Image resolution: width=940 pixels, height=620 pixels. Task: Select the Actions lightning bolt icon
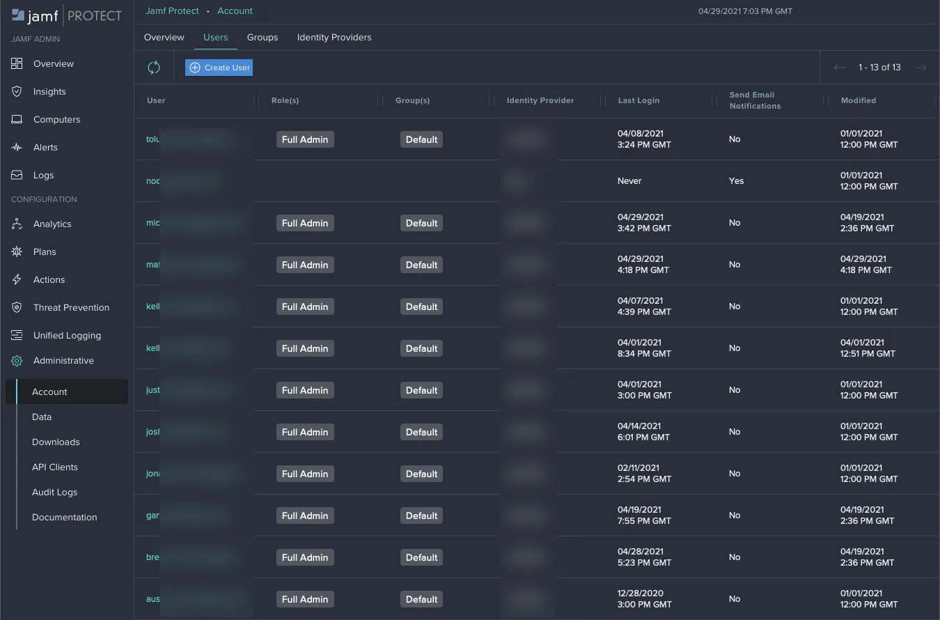[17, 279]
